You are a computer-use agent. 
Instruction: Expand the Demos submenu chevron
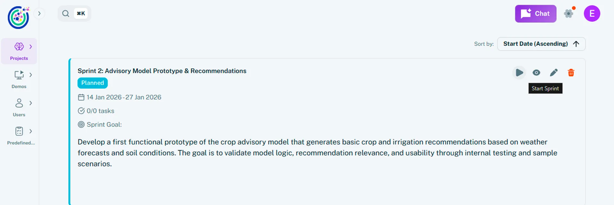(x=31, y=75)
